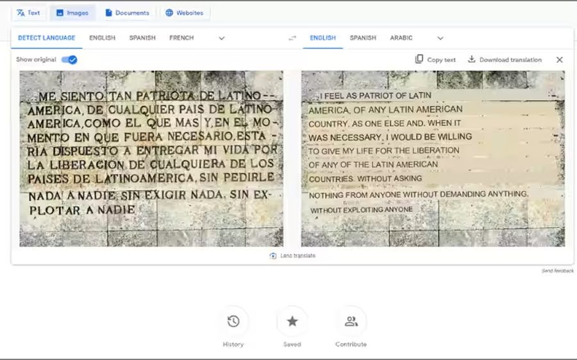This screenshot has height=360, width=577.
Task: Expand the source language list chevron
Action: point(222,38)
